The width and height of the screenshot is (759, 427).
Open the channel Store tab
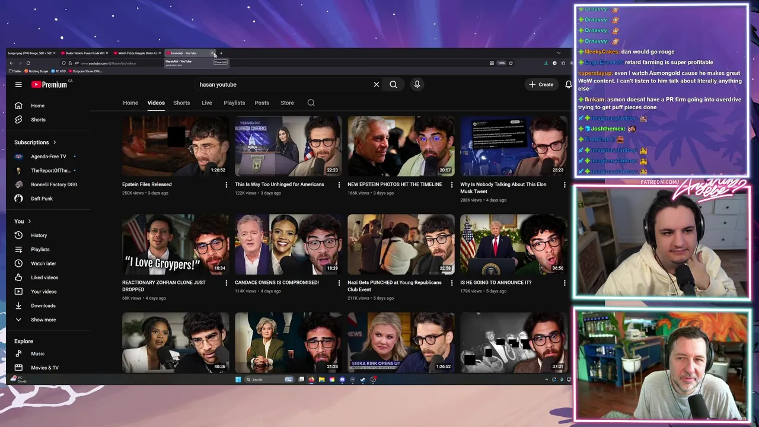(287, 103)
